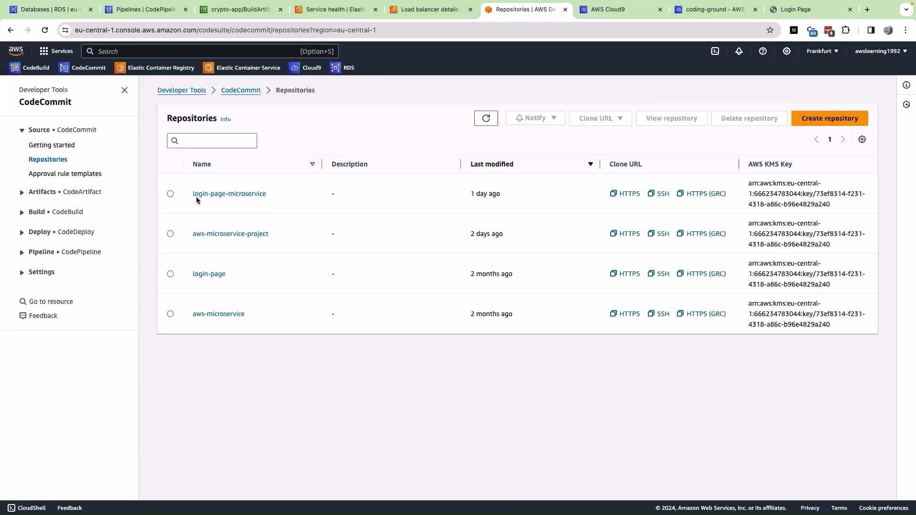916x515 pixels.
Task: Focus the AWS console search box
Action: [210, 51]
